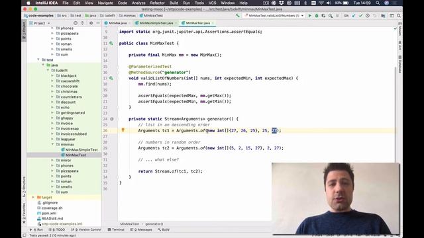Viewport: 424px width, 238px height.
Task: Run the MinMaxTest configuration with play icon
Action: click(309, 16)
